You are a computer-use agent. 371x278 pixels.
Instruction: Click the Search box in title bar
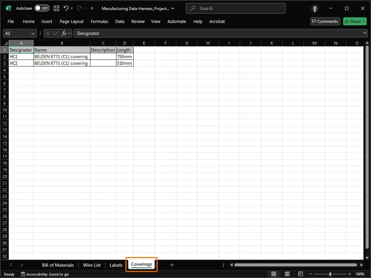[235, 8]
